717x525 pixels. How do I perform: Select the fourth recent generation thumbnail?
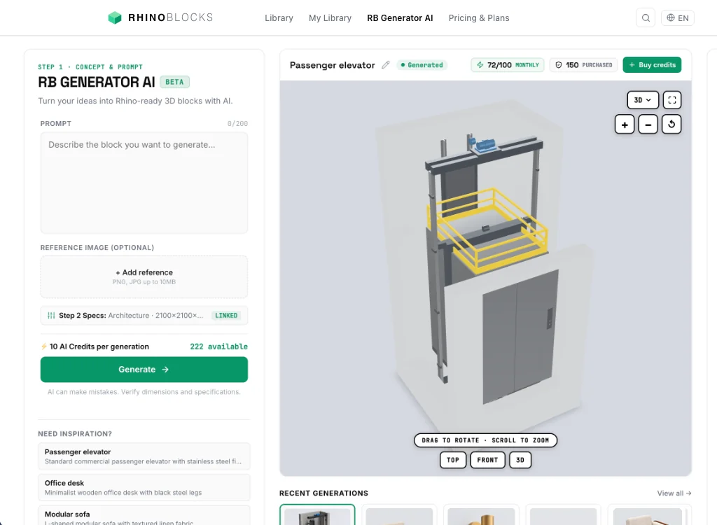[x=563, y=515]
